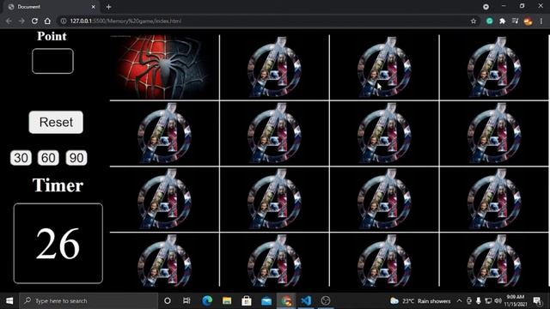Image resolution: width=550 pixels, height=309 pixels.
Task: View site information icon in the address bar
Action: [64, 21]
